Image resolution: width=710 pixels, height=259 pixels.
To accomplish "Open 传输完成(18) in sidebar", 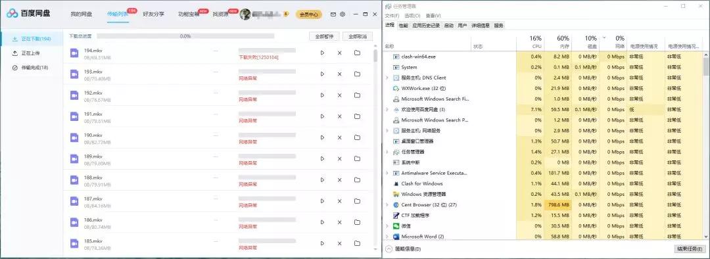I will click(x=32, y=68).
